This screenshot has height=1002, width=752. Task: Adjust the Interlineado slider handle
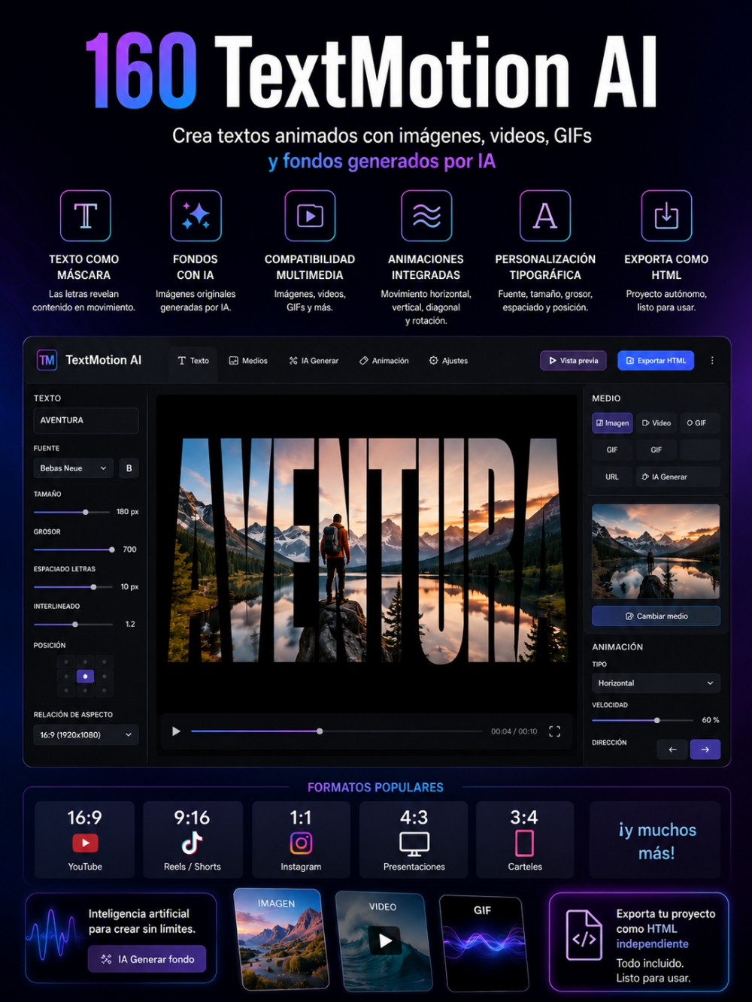point(75,624)
